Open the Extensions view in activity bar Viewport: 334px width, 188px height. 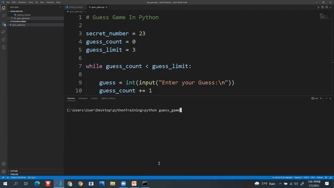[x=4, y=40]
